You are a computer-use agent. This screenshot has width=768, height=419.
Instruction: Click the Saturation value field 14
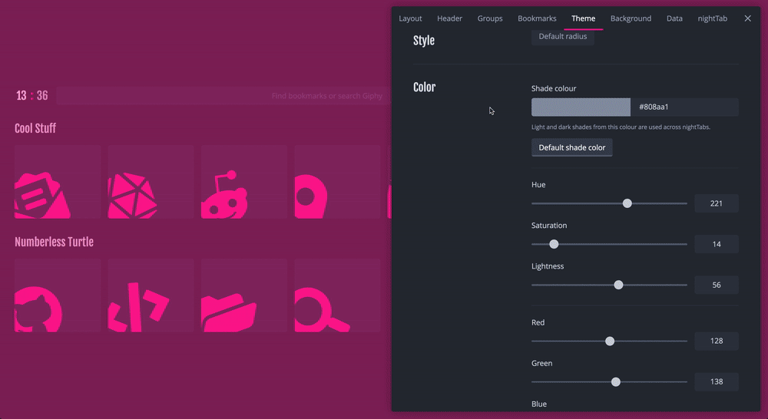click(716, 244)
